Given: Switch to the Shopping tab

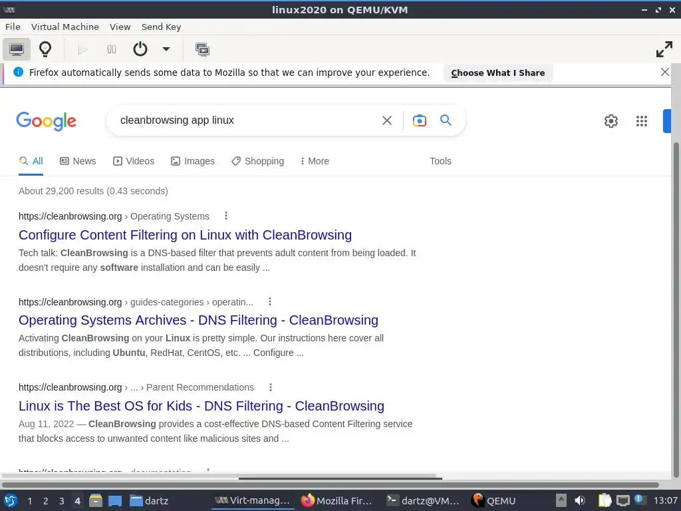Looking at the screenshot, I should pyautogui.click(x=257, y=161).
